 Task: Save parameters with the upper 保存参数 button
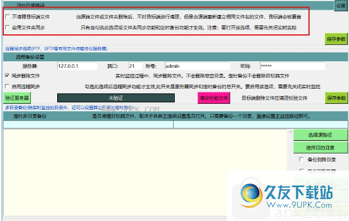click(336, 39)
